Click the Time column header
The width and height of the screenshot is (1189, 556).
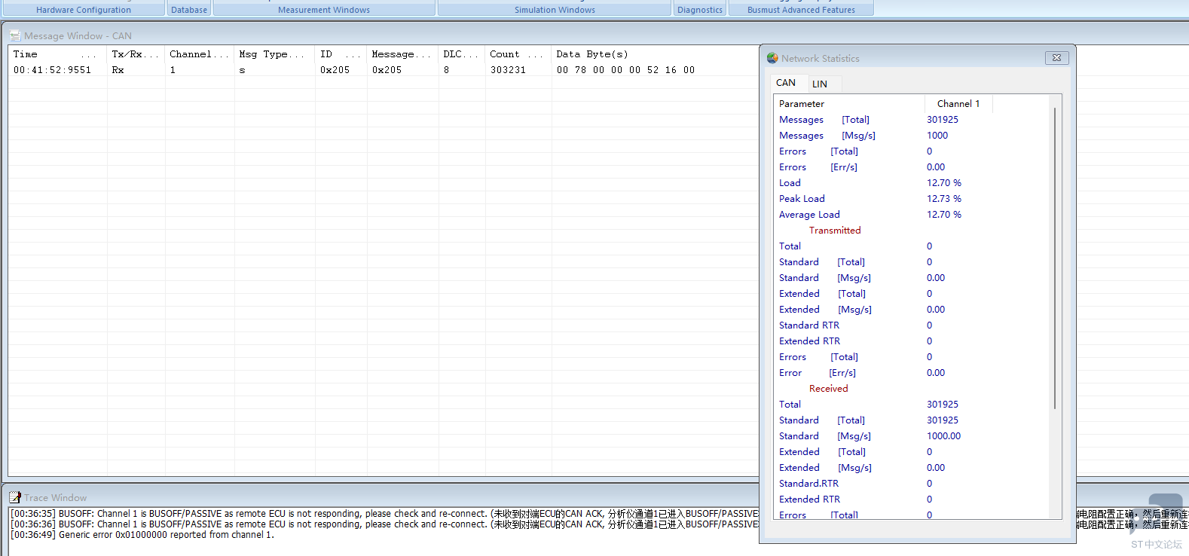57,54
